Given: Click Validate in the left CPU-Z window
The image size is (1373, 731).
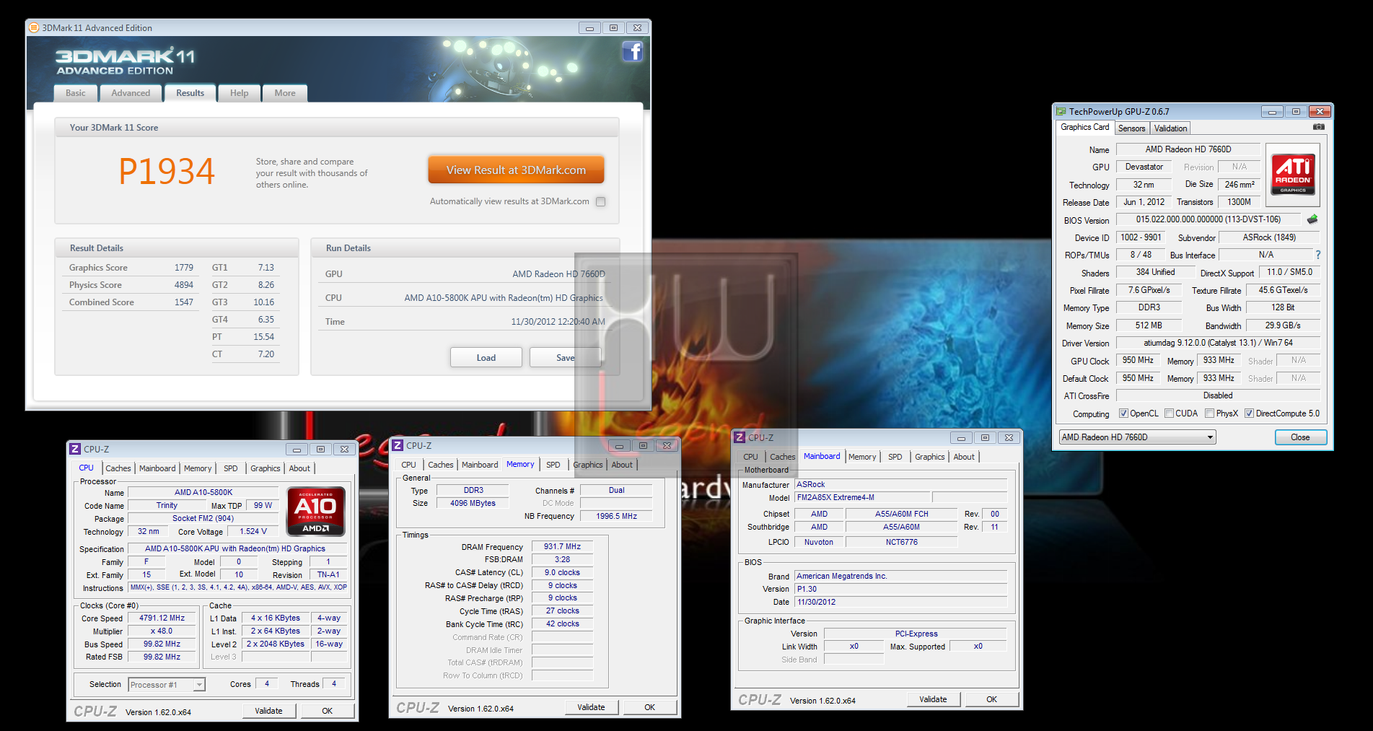Looking at the screenshot, I should coord(268,711).
